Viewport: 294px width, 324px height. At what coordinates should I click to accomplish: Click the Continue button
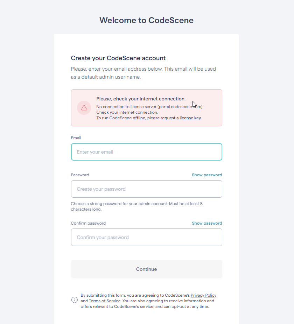[x=147, y=269]
